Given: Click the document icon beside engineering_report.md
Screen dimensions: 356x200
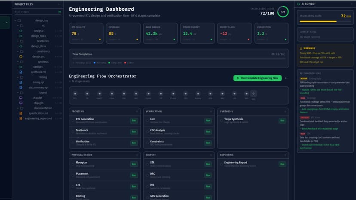Looking at the screenshot, I should pyautogui.click(x=21, y=118).
